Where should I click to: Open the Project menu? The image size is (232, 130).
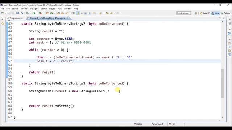(52, 9)
